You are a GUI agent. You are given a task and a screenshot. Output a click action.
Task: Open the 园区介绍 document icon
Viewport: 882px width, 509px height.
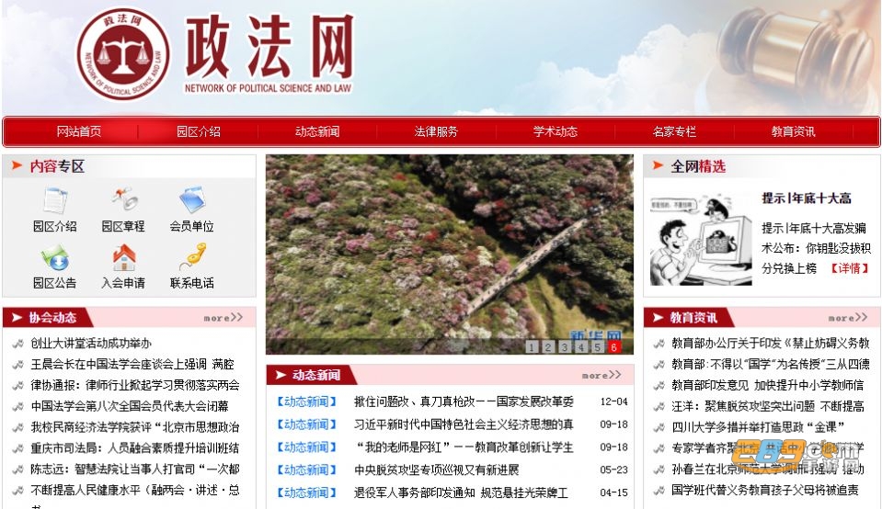point(54,200)
